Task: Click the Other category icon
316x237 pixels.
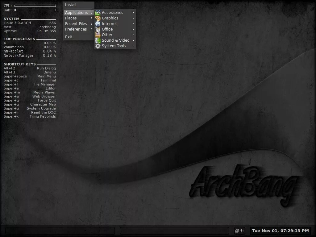Action: [x=98, y=35]
